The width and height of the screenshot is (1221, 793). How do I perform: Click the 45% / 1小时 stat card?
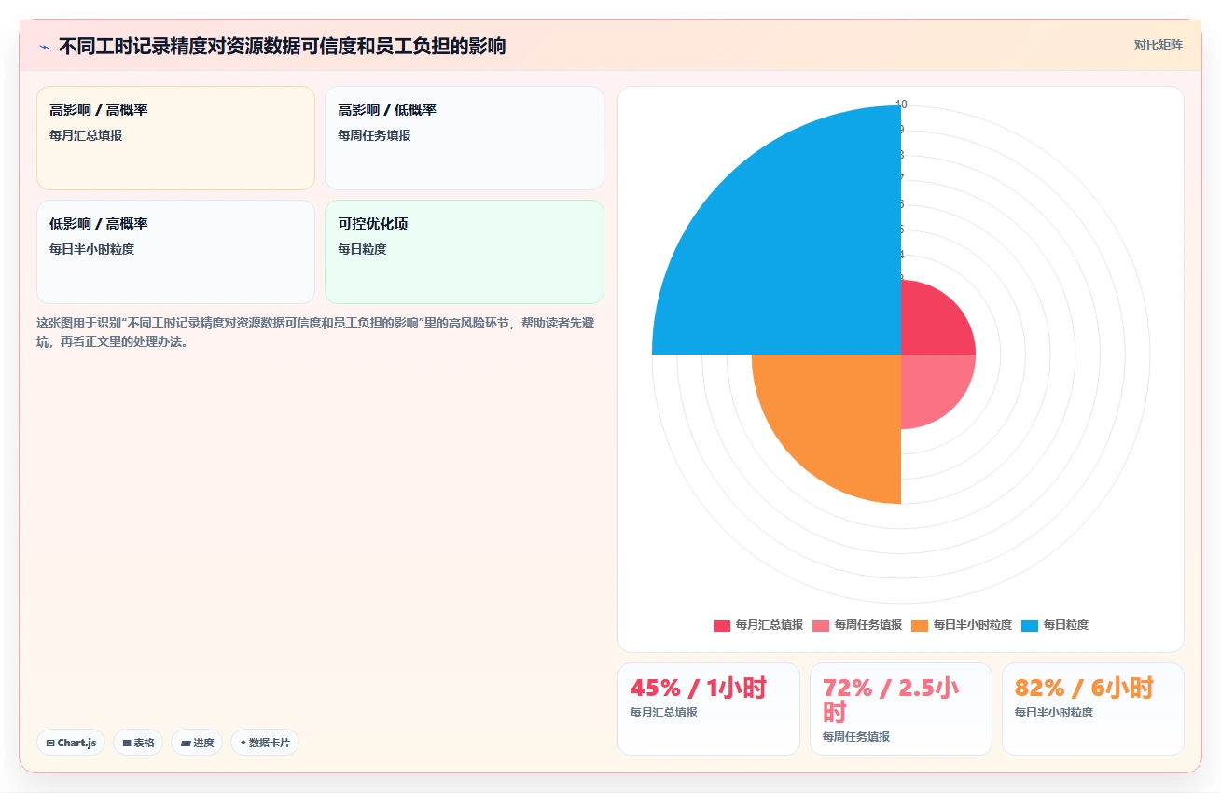709,709
